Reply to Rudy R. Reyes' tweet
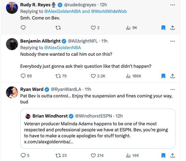This screenshot has height=161, width=186. pyautogui.click(x=24, y=28)
